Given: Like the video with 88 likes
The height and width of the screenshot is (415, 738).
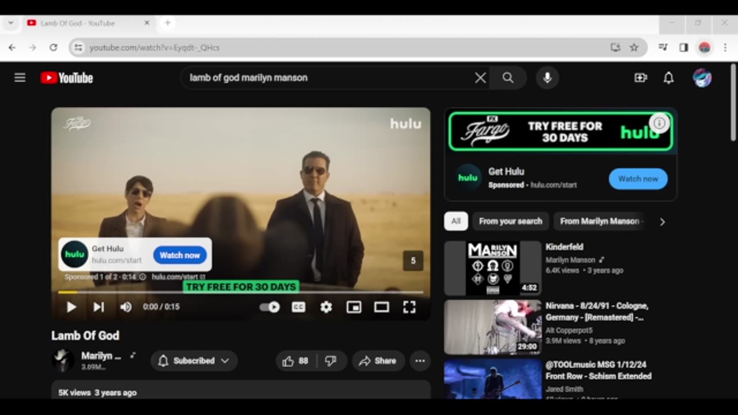Looking at the screenshot, I should pos(295,361).
